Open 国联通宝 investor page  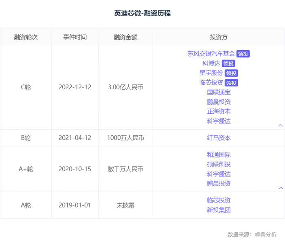(x=219, y=92)
